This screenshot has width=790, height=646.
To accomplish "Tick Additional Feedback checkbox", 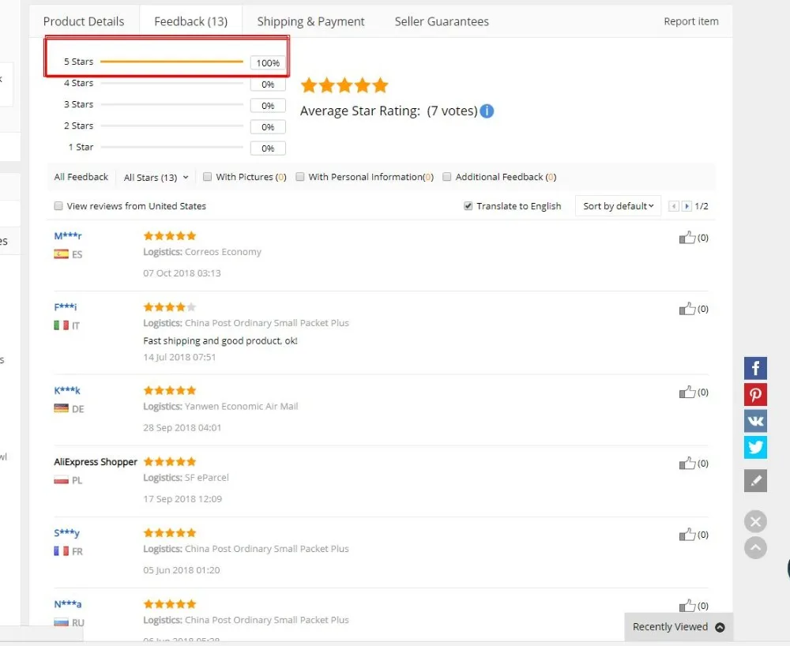I will pos(446,177).
